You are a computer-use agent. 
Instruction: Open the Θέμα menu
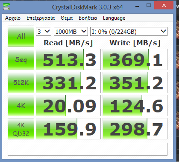click(67, 18)
